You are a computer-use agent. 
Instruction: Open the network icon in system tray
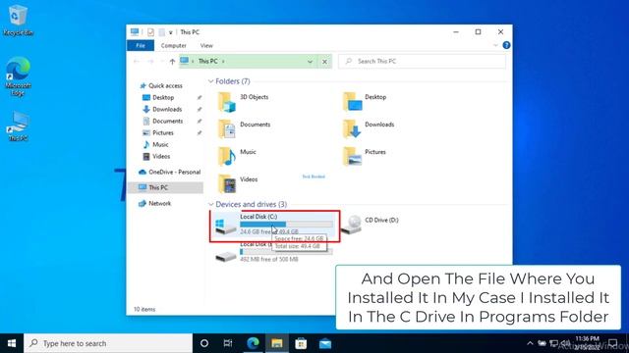[554, 343]
